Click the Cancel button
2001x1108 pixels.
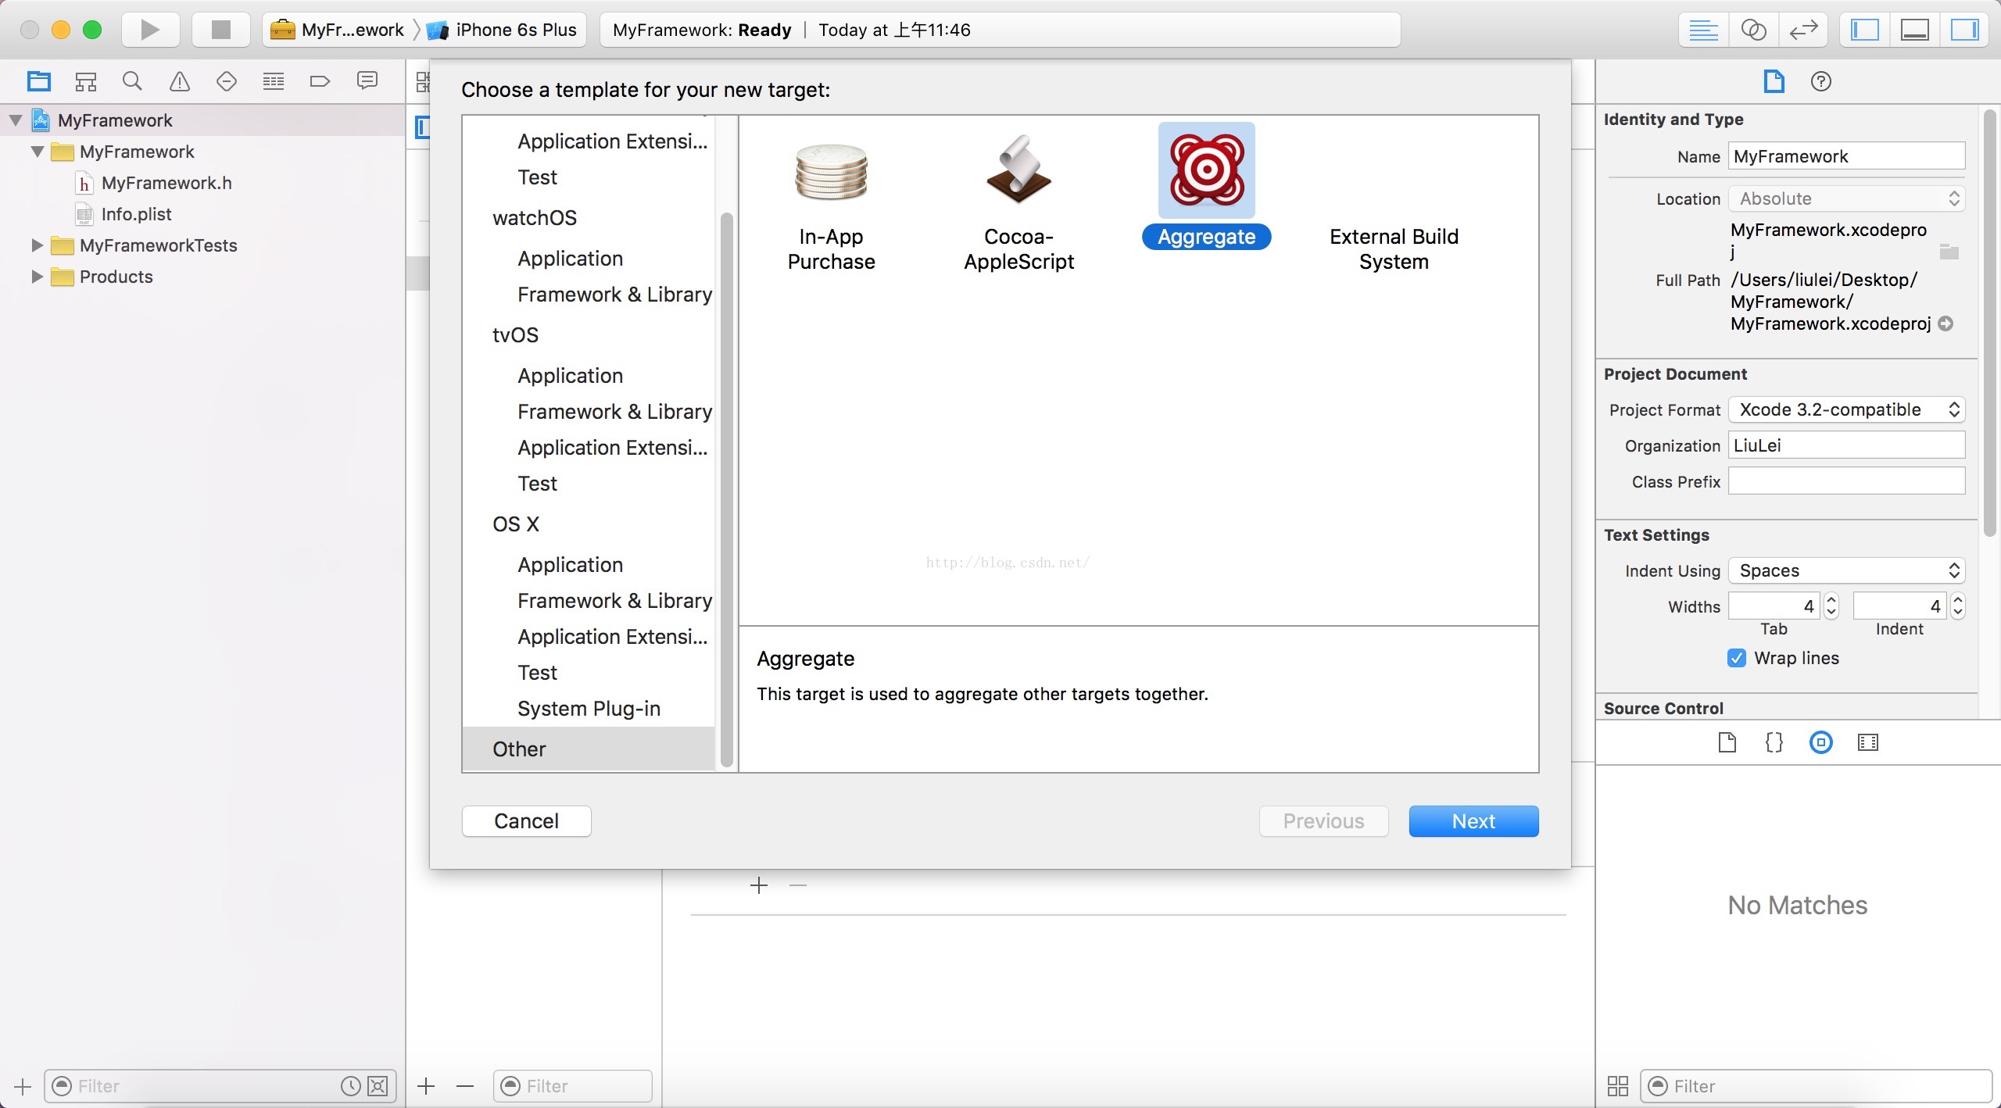[526, 821]
